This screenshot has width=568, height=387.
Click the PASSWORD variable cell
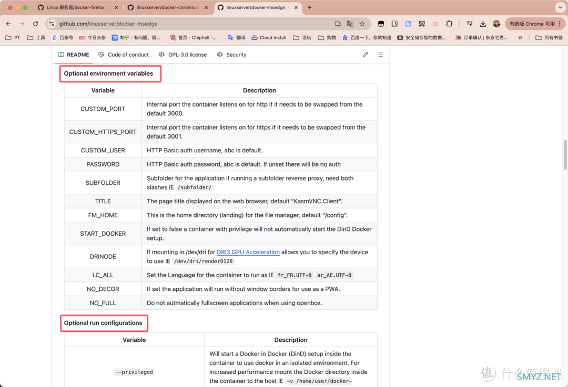(x=103, y=164)
